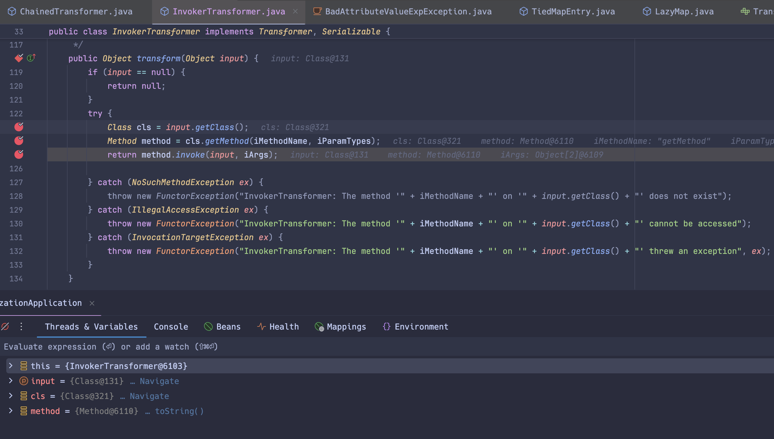This screenshot has height=439, width=774.
Task: Mute all breakpoints using the slashed circle icon
Action: [x=5, y=326]
